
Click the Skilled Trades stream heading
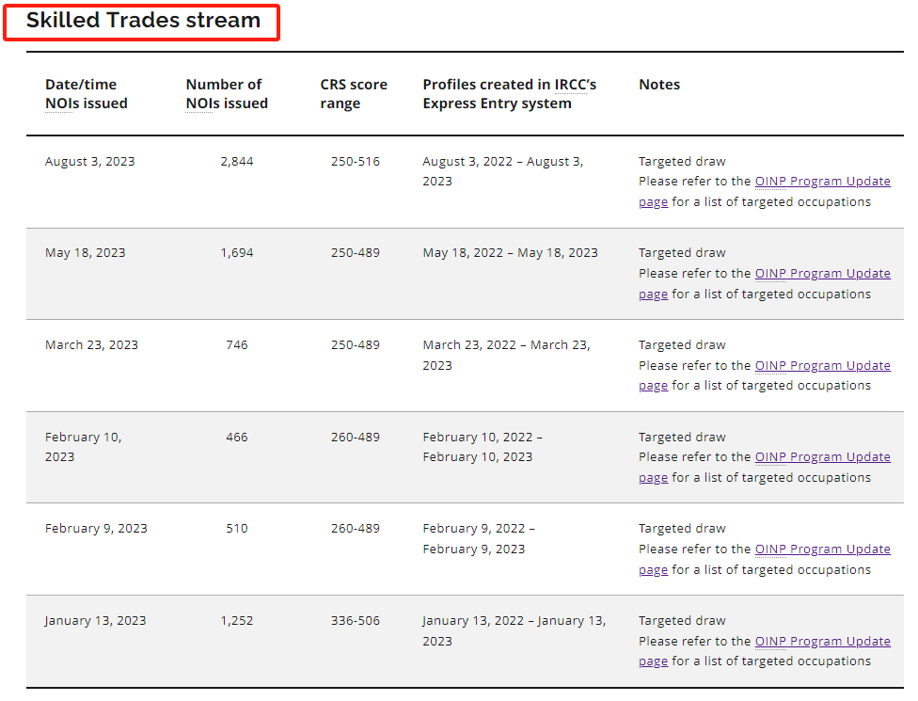(x=143, y=21)
